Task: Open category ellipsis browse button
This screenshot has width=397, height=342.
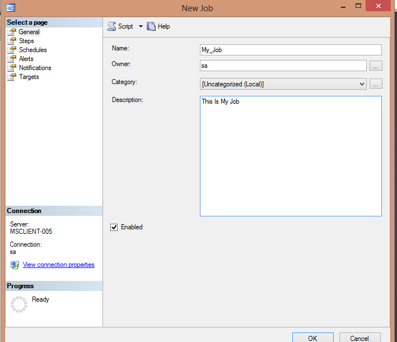Action: tap(376, 84)
